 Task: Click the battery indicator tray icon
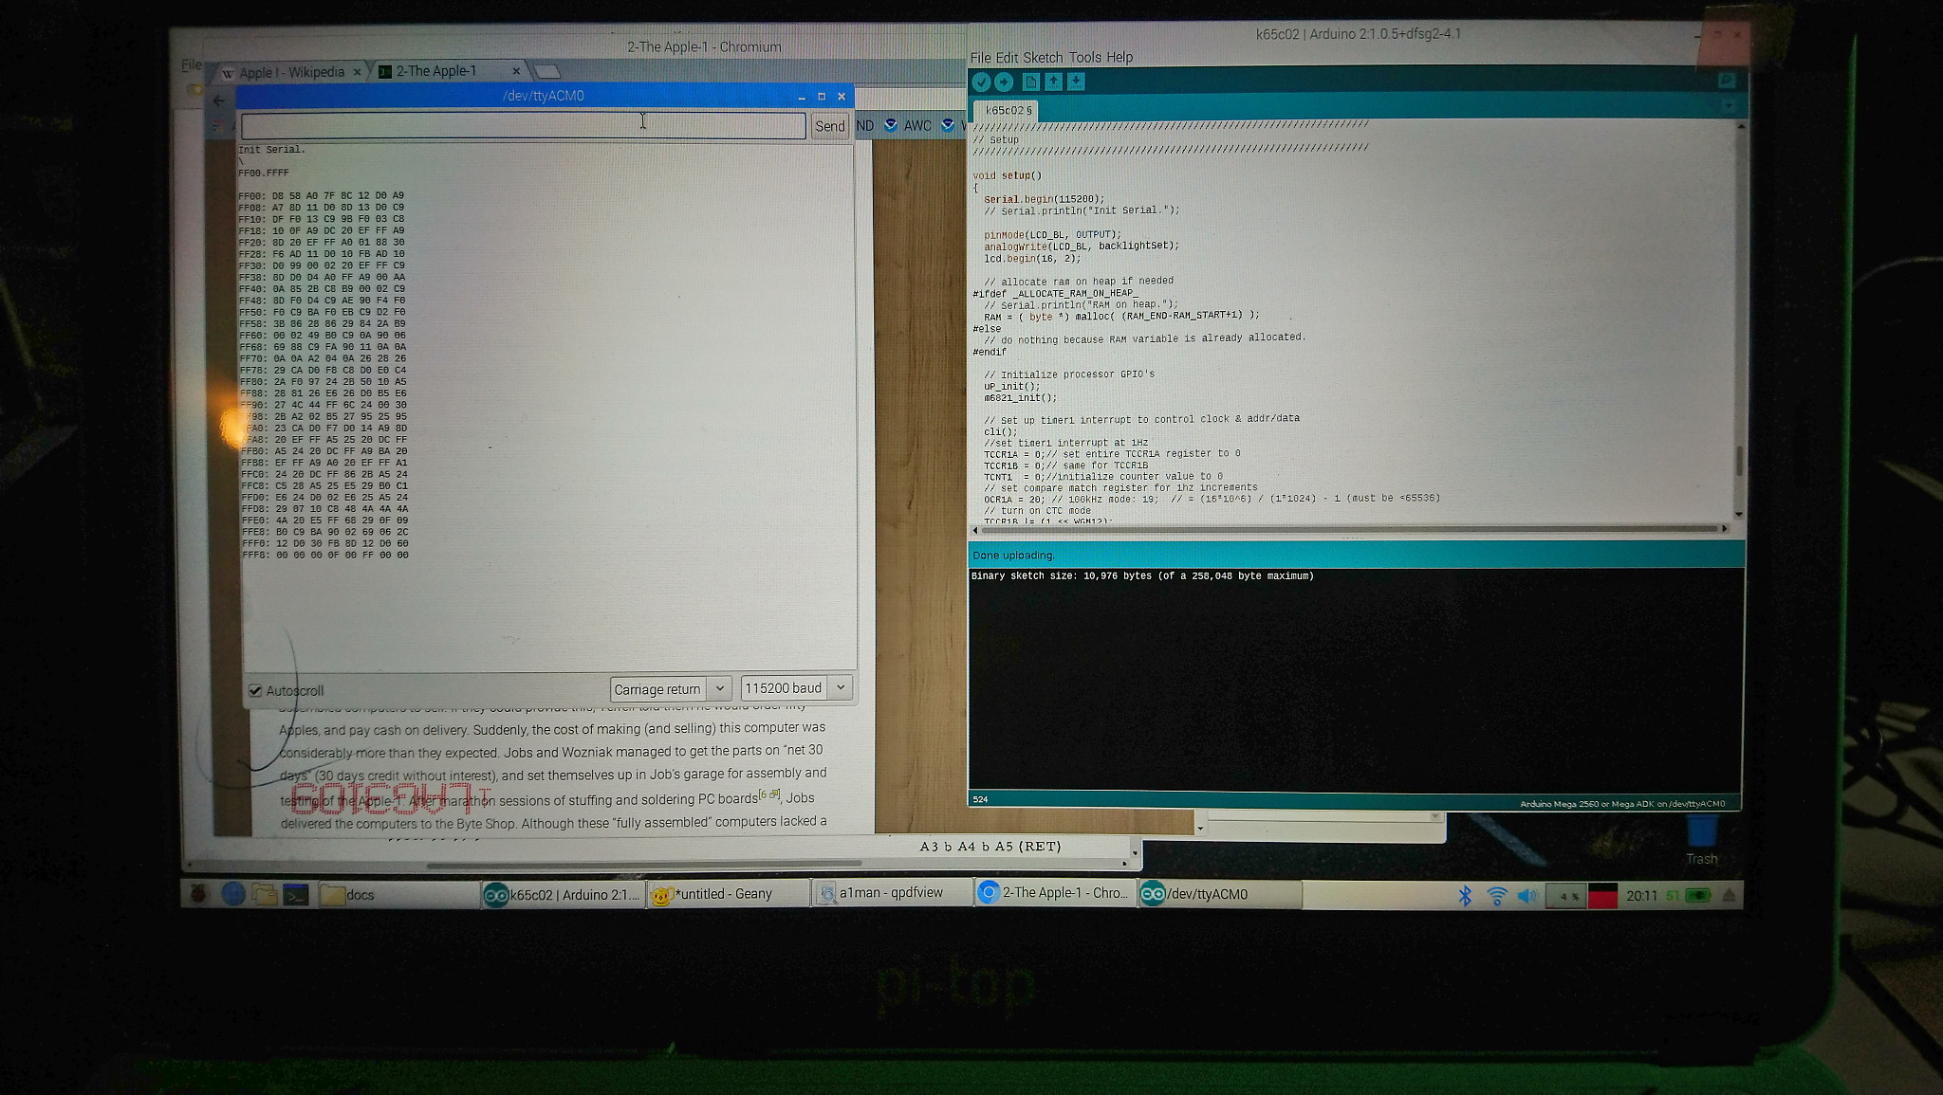(1698, 895)
